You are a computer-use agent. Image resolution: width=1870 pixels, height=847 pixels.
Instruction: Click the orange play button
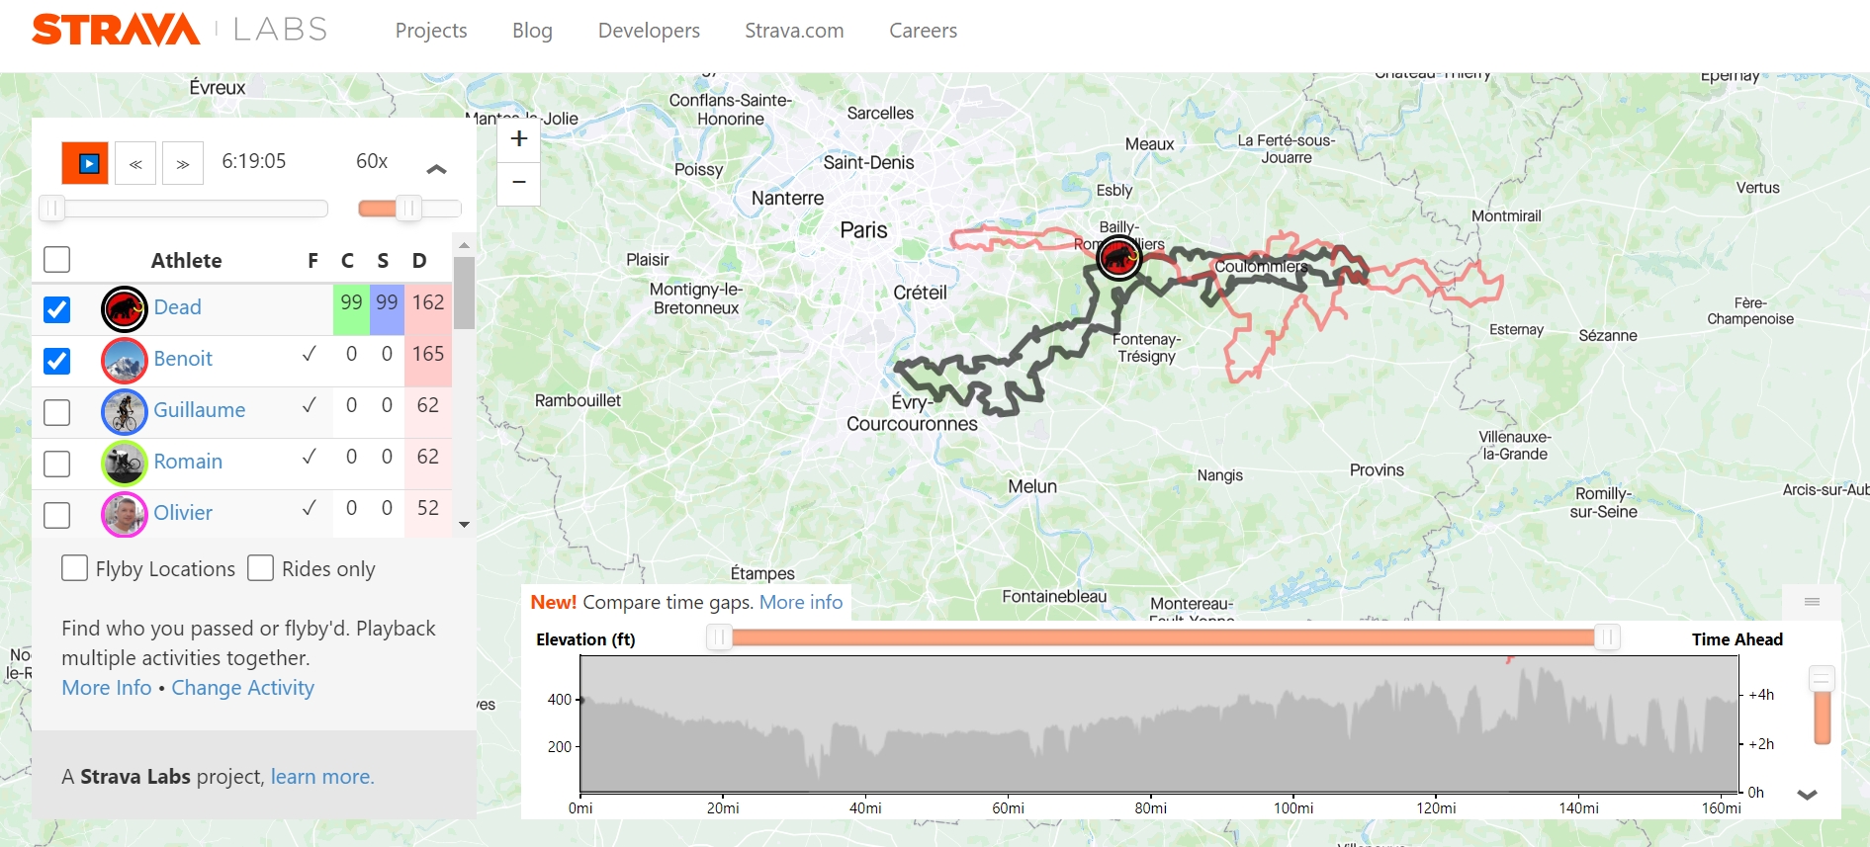point(85,163)
